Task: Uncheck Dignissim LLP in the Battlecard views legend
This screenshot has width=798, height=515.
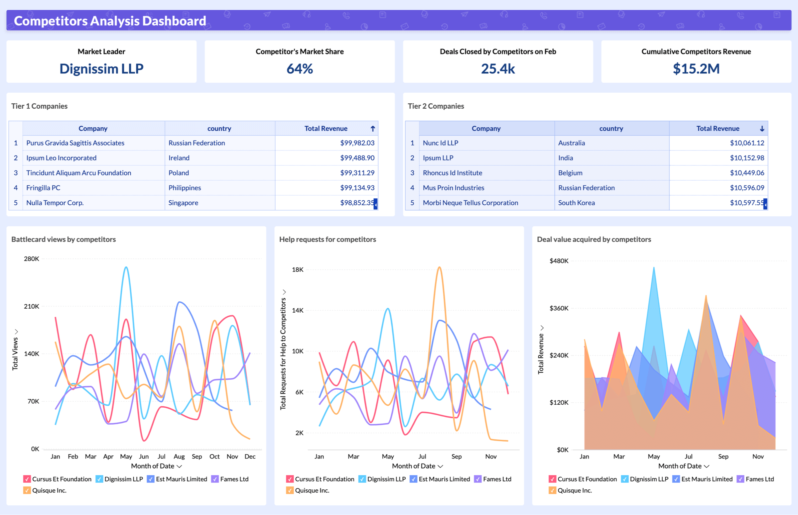Action: tap(99, 479)
